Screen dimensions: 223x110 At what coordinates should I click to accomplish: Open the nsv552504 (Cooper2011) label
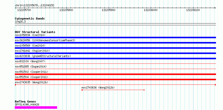[32, 77]
